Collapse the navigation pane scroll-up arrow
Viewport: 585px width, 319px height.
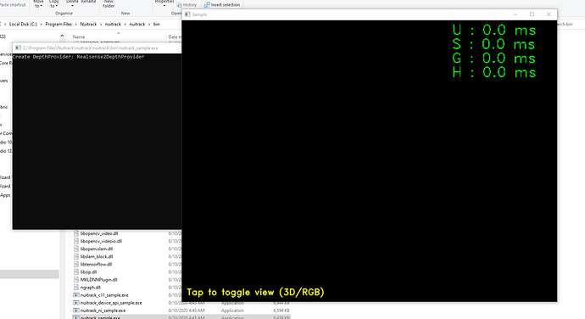click(62, 36)
